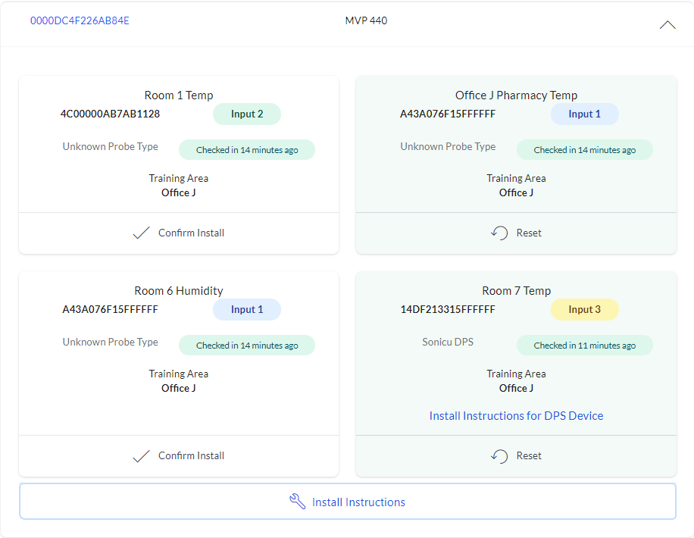Click the wrench icon beside Install Instructions
The image size is (694, 538).
tap(297, 502)
